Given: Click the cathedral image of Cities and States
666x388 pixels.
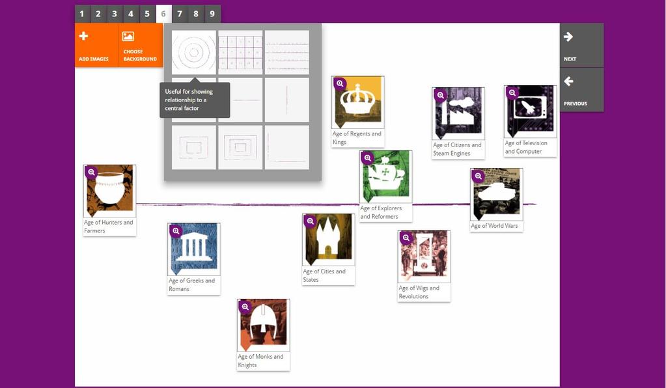Looking at the screenshot, I should (x=329, y=240).
